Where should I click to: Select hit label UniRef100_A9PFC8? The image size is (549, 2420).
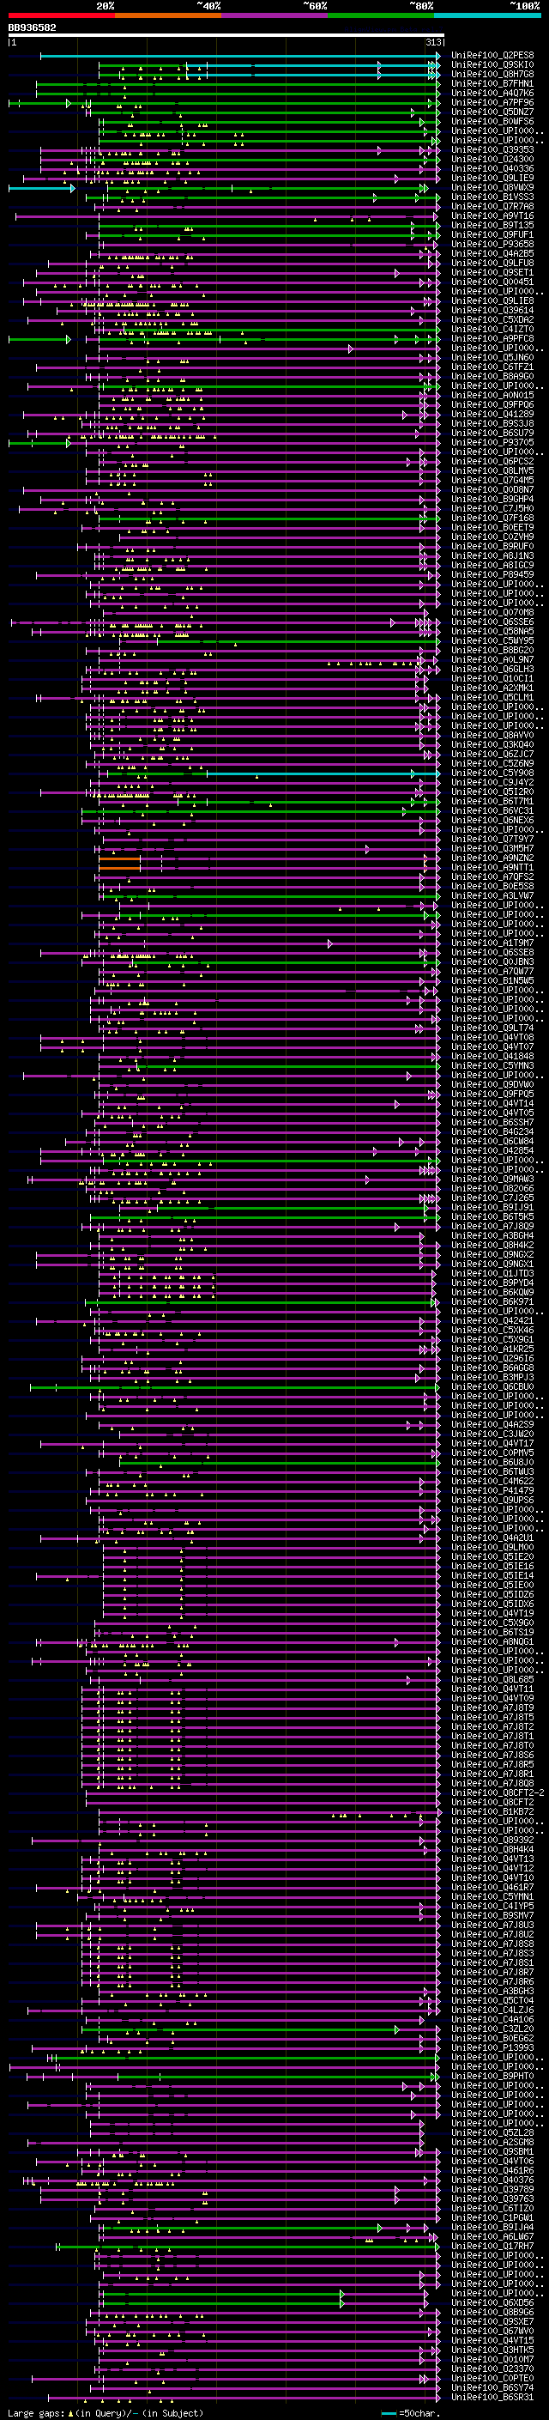pos(492,338)
